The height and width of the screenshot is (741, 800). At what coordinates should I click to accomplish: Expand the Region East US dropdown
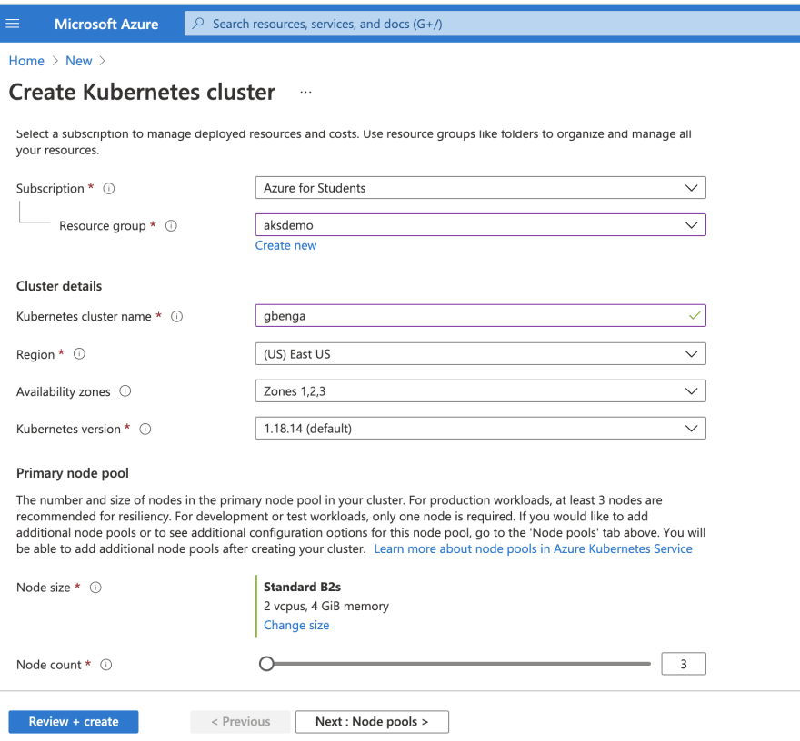(x=481, y=353)
